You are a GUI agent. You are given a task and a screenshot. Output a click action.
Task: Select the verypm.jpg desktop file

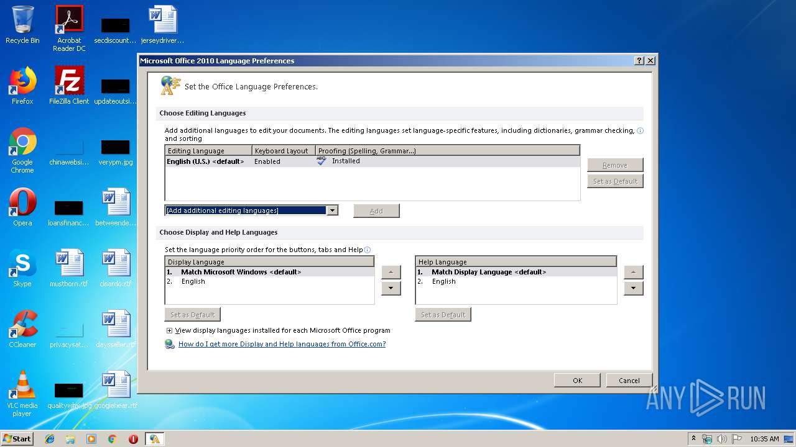[x=116, y=151]
